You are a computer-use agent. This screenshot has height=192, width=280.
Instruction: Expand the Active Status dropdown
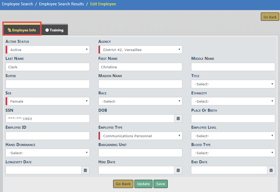pos(48,50)
